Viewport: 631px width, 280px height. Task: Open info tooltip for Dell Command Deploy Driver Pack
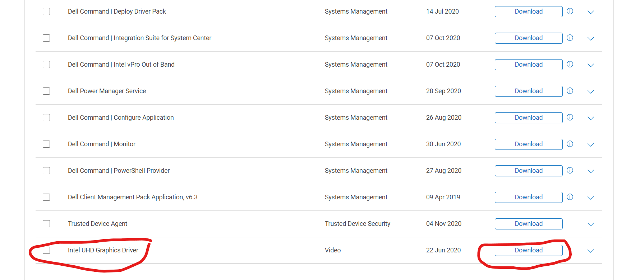[x=570, y=11]
